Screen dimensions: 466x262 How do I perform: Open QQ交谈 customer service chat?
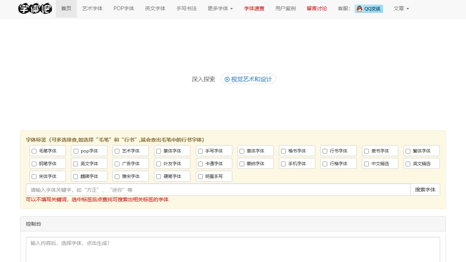click(x=369, y=9)
